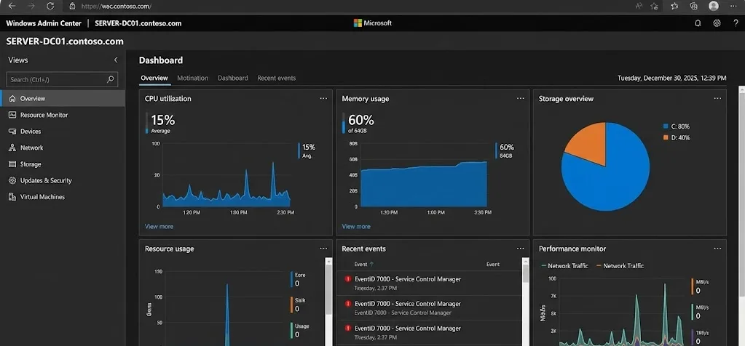This screenshot has width=745, height=346.
Task: Click View more under Memory usage
Action: point(356,227)
